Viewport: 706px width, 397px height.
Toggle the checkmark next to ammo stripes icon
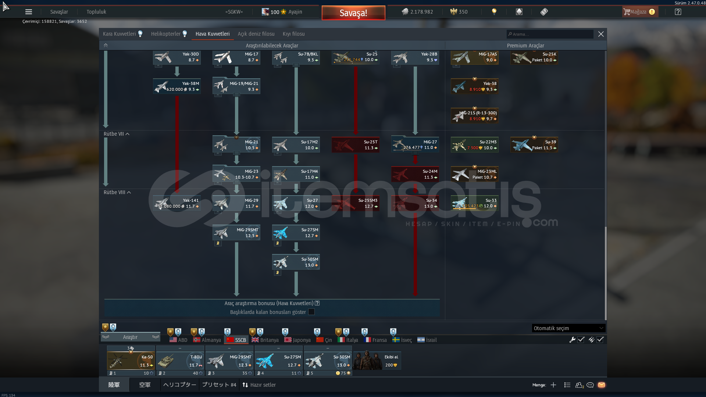tap(600, 340)
